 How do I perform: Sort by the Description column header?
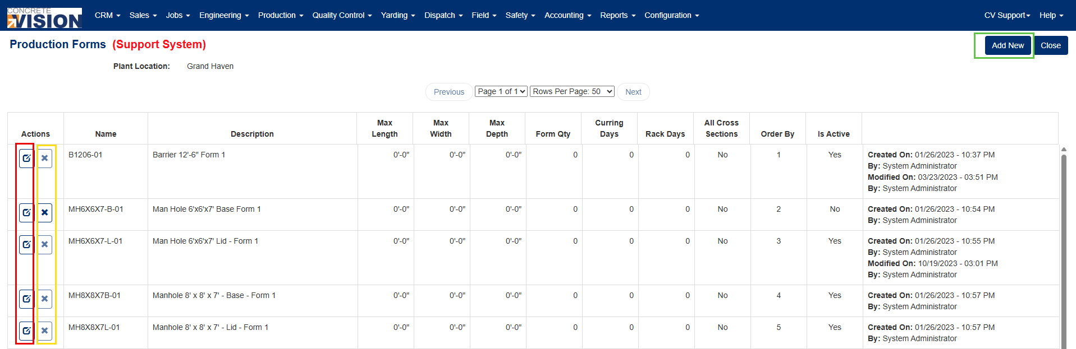pos(252,134)
